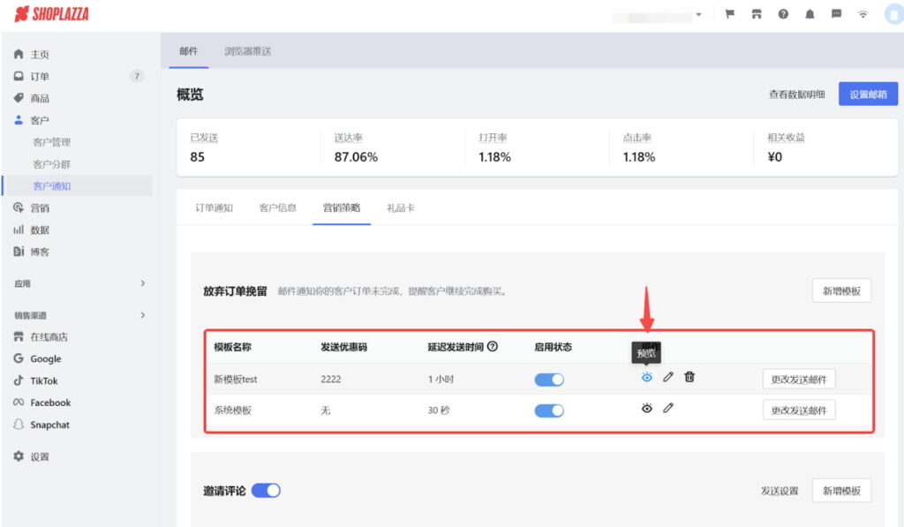Click help icon next to 延迟发送时间
904x527 pixels.
[x=493, y=347]
